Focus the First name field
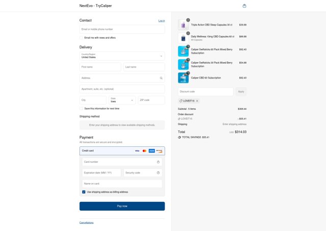 click(100, 67)
